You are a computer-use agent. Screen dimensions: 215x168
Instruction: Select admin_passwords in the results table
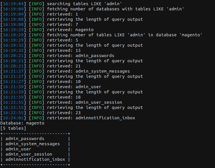[25, 139]
